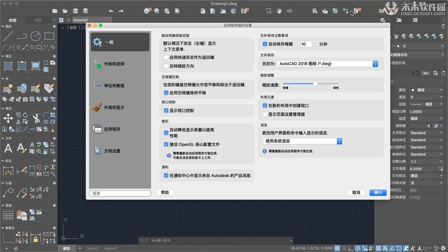
Task: Enable the 反转缩放方向 checkbox
Action: pyautogui.click(x=166, y=66)
